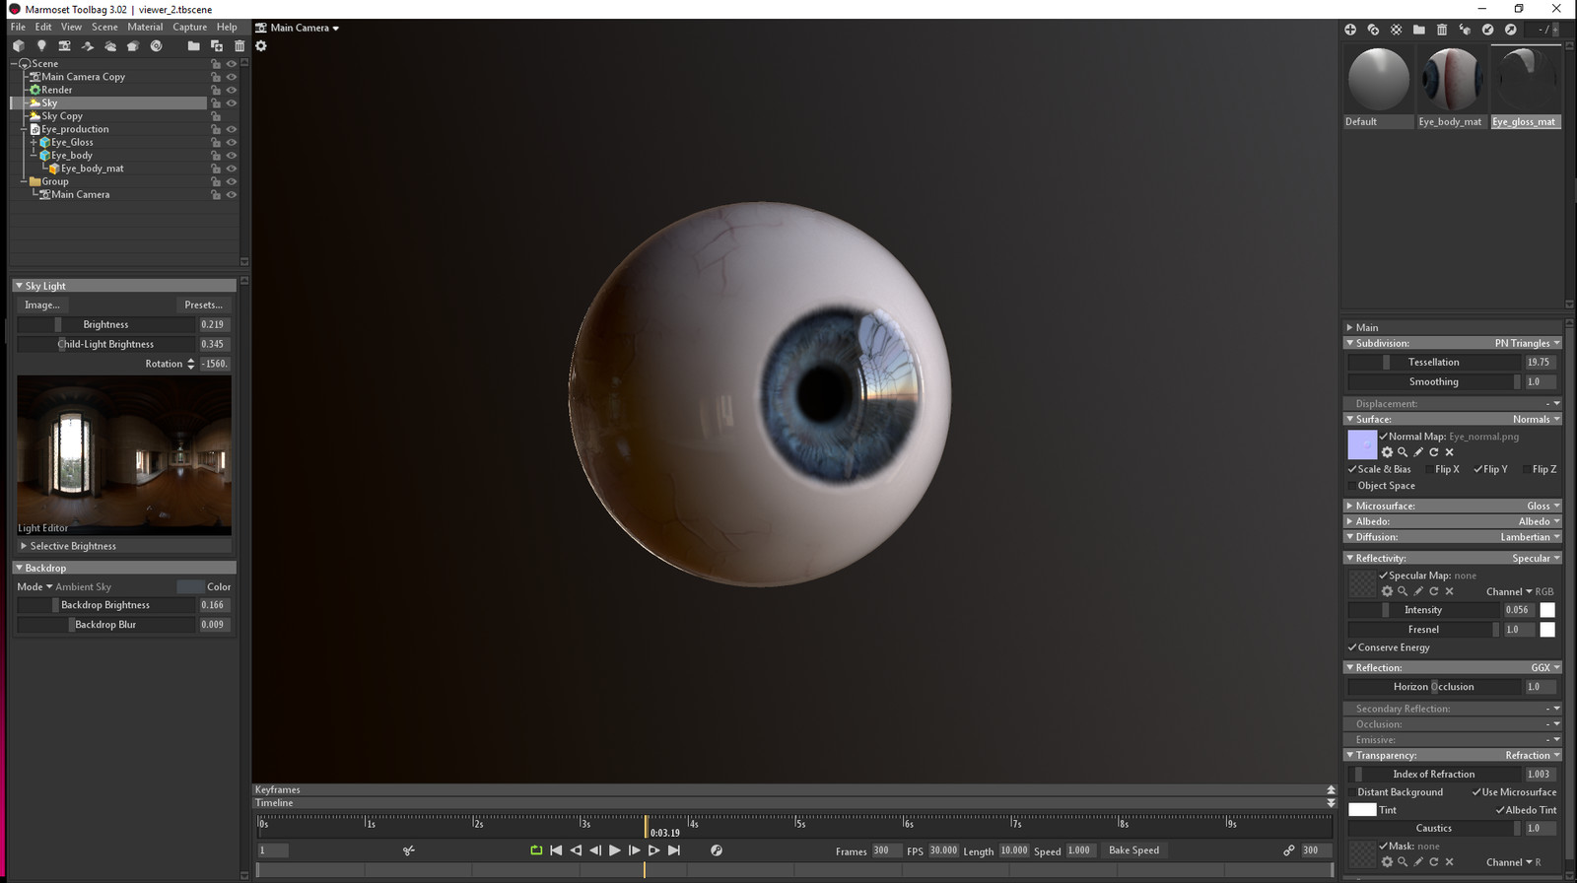Open Subdivision PN Triangles dropdown
This screenshot has height=883, width=1577.
pos(1527,343)
